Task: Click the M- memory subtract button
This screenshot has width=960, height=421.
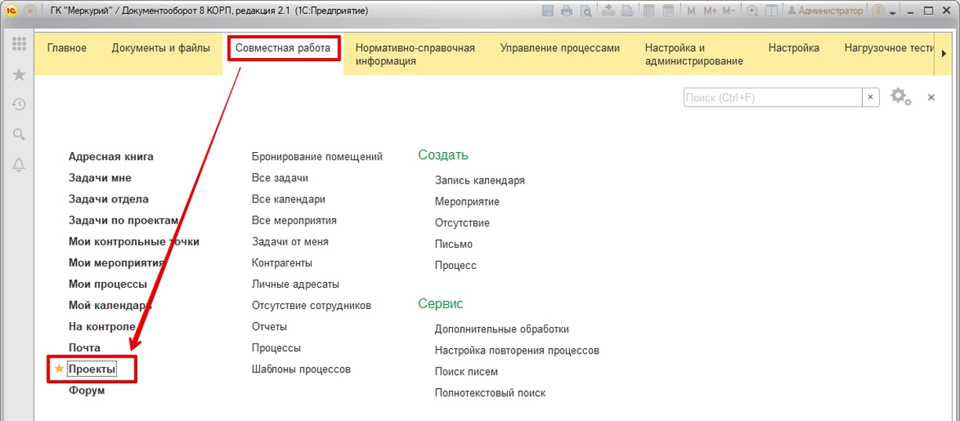Action: [x=729, y=11]
